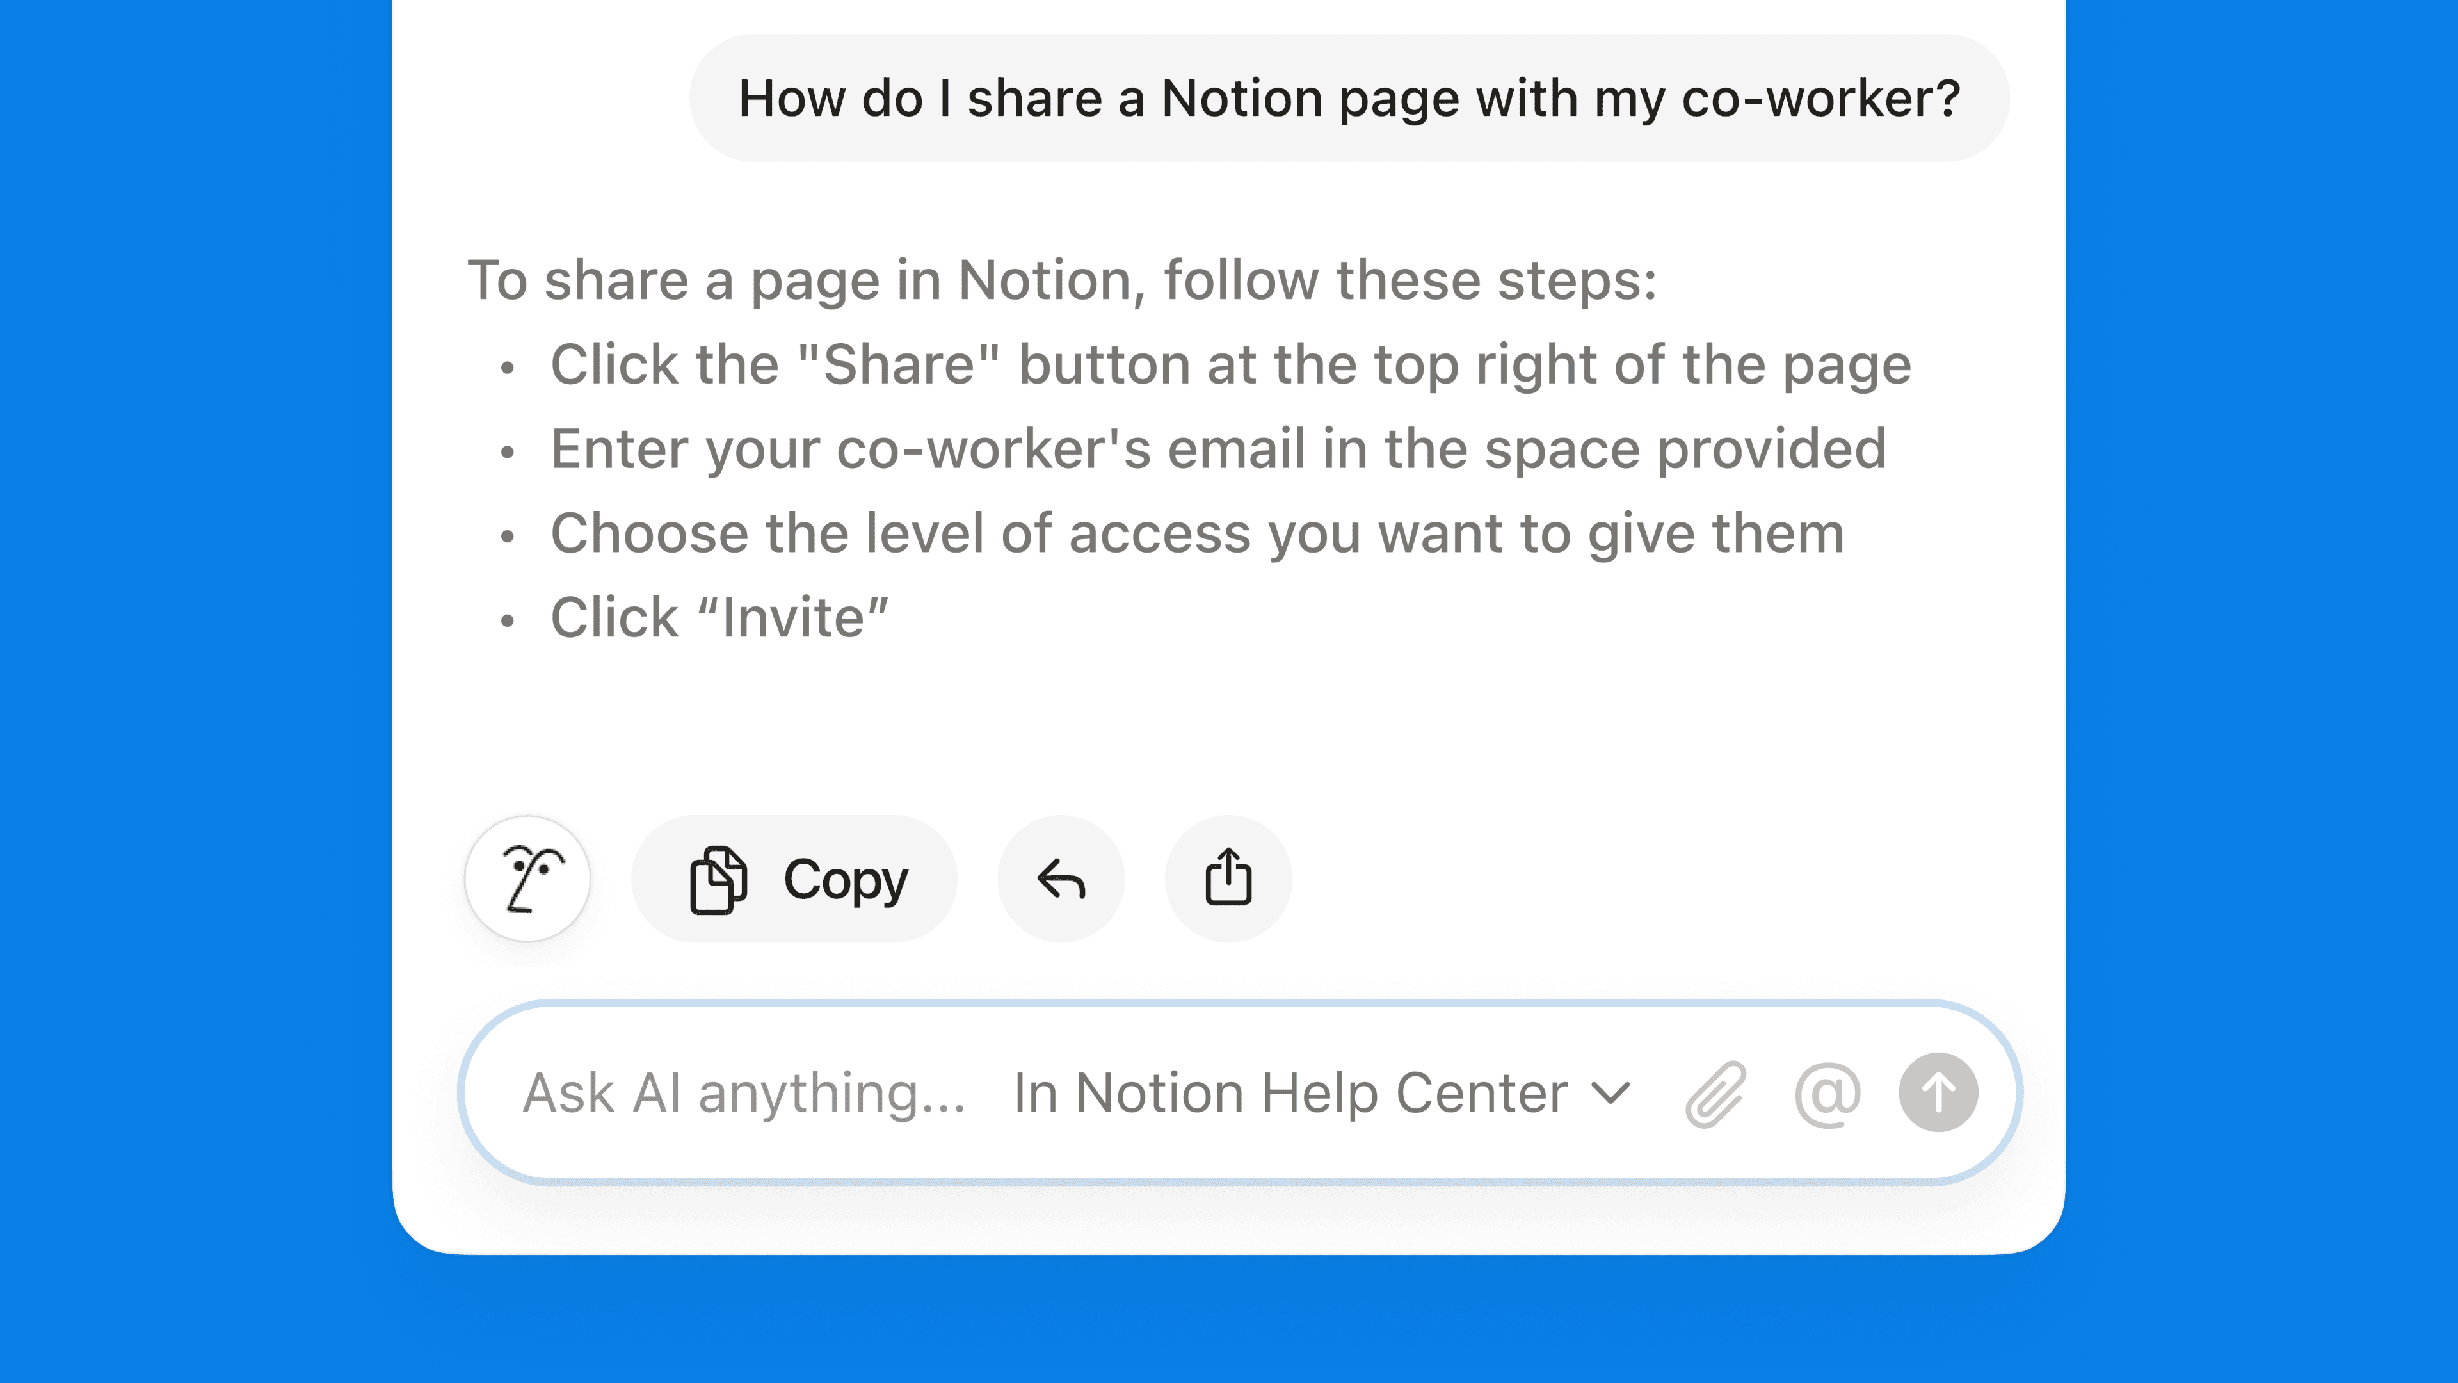Click the Copy button
The image size is (2458, 1383).
[795, 878]
